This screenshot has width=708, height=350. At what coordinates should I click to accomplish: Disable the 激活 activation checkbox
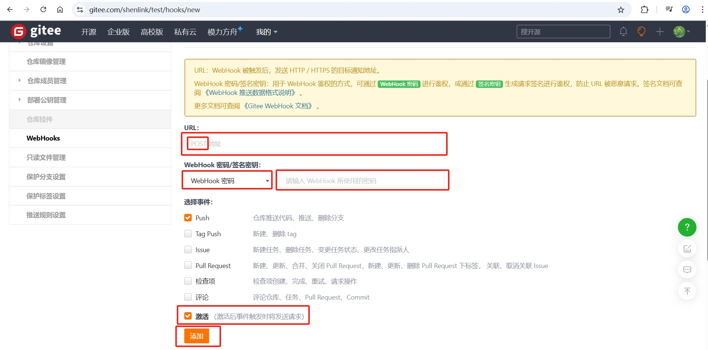[x=188, y=316]
